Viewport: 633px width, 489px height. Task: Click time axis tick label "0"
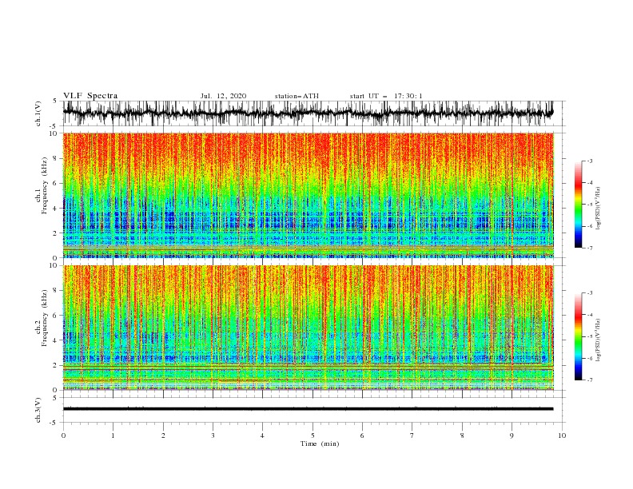tap(63, 435)
